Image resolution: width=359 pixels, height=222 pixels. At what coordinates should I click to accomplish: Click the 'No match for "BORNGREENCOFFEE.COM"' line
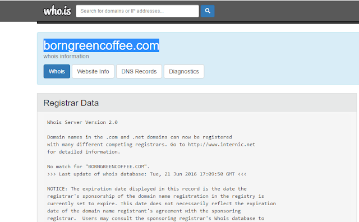99,166
